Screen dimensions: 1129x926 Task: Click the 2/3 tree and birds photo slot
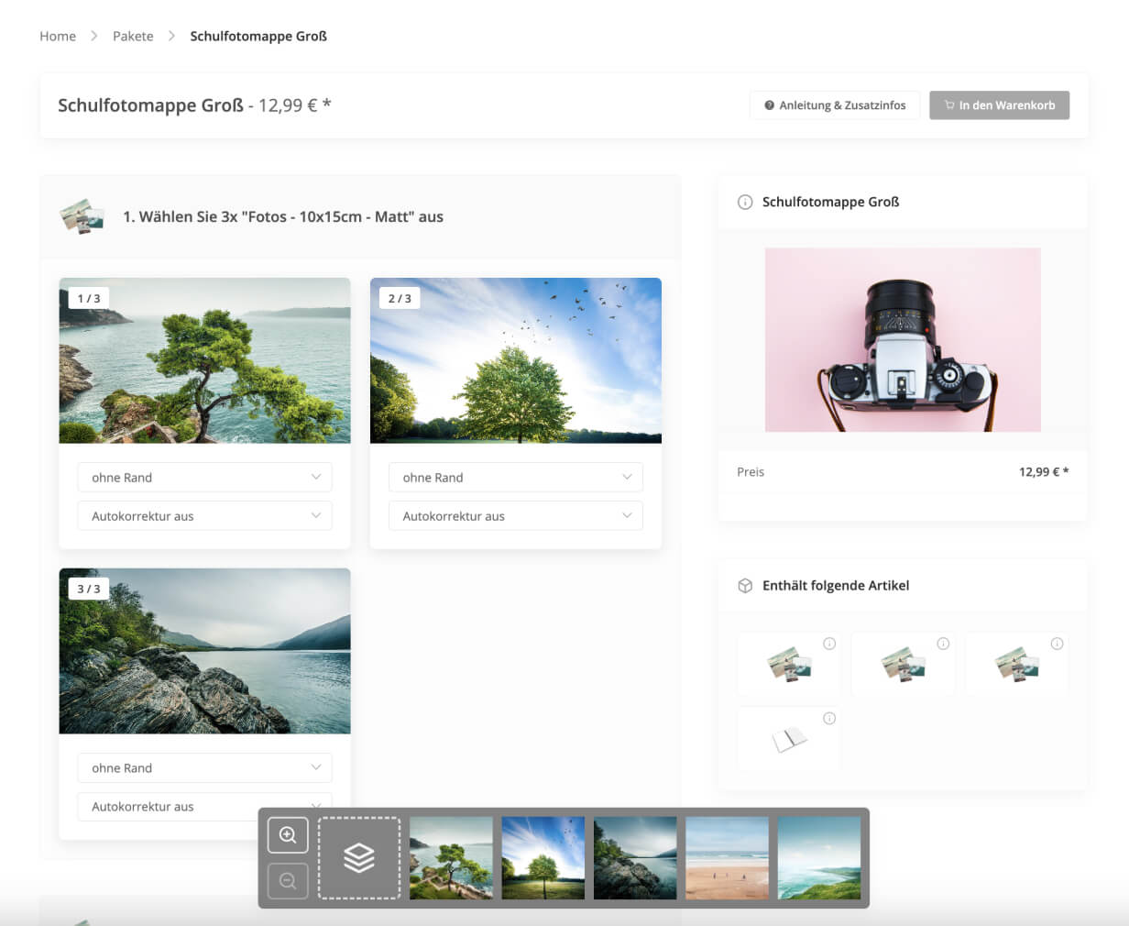515,360
